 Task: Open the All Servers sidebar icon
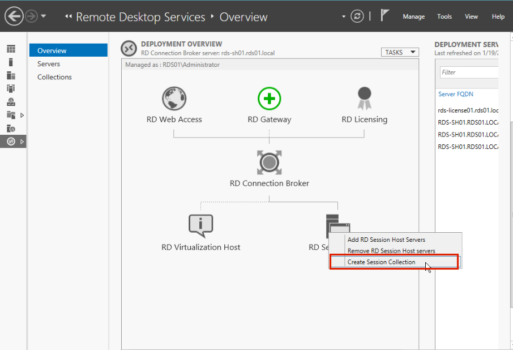pyautogui.click(x=11, y=75)
